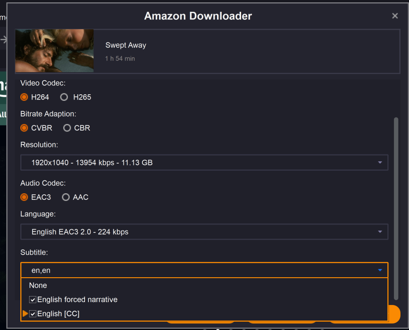Select None in the subtitle list
Screen dimensions: 409x330
38,285
